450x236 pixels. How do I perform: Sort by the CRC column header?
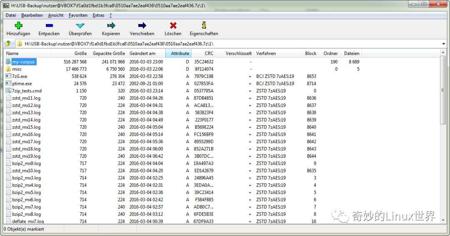tap(203, 53)
